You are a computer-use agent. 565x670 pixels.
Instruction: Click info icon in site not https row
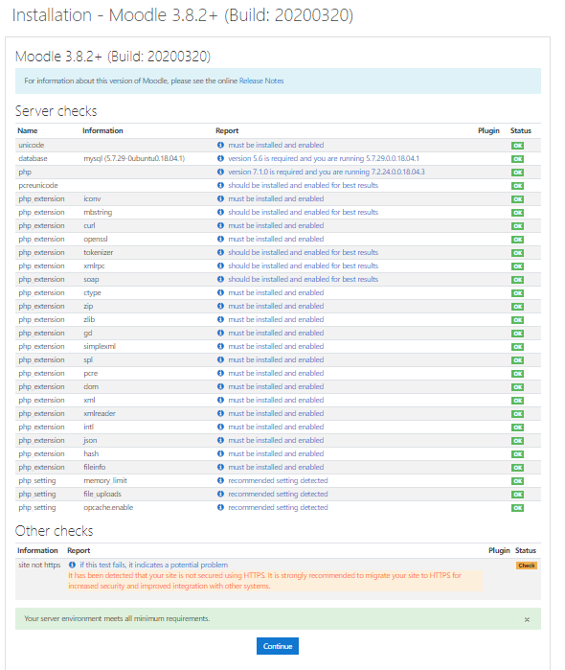tap(72, 565)
